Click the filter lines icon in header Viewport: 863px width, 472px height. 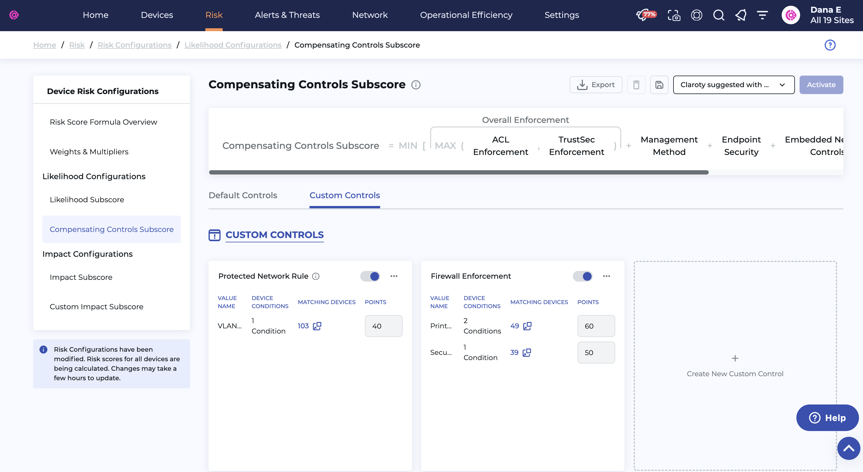click(x=762, y=15)
